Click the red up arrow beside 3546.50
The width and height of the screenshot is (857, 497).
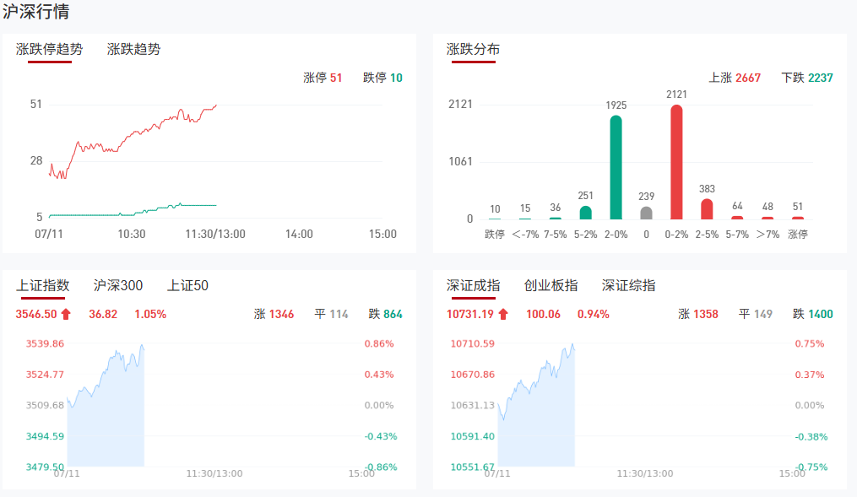coord(66,314)
